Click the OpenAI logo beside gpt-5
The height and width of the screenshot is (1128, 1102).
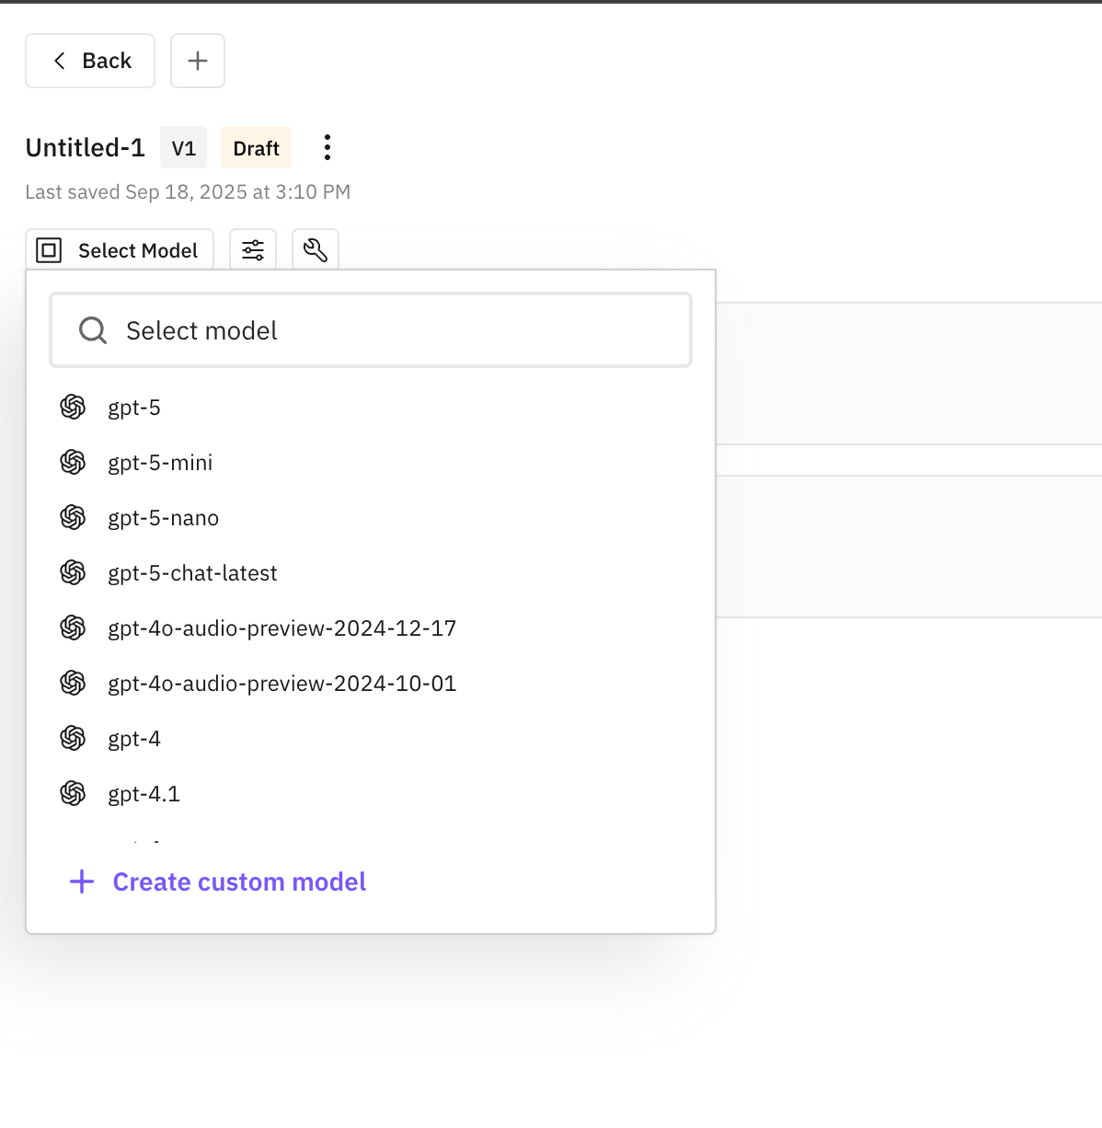pos(73,407)
